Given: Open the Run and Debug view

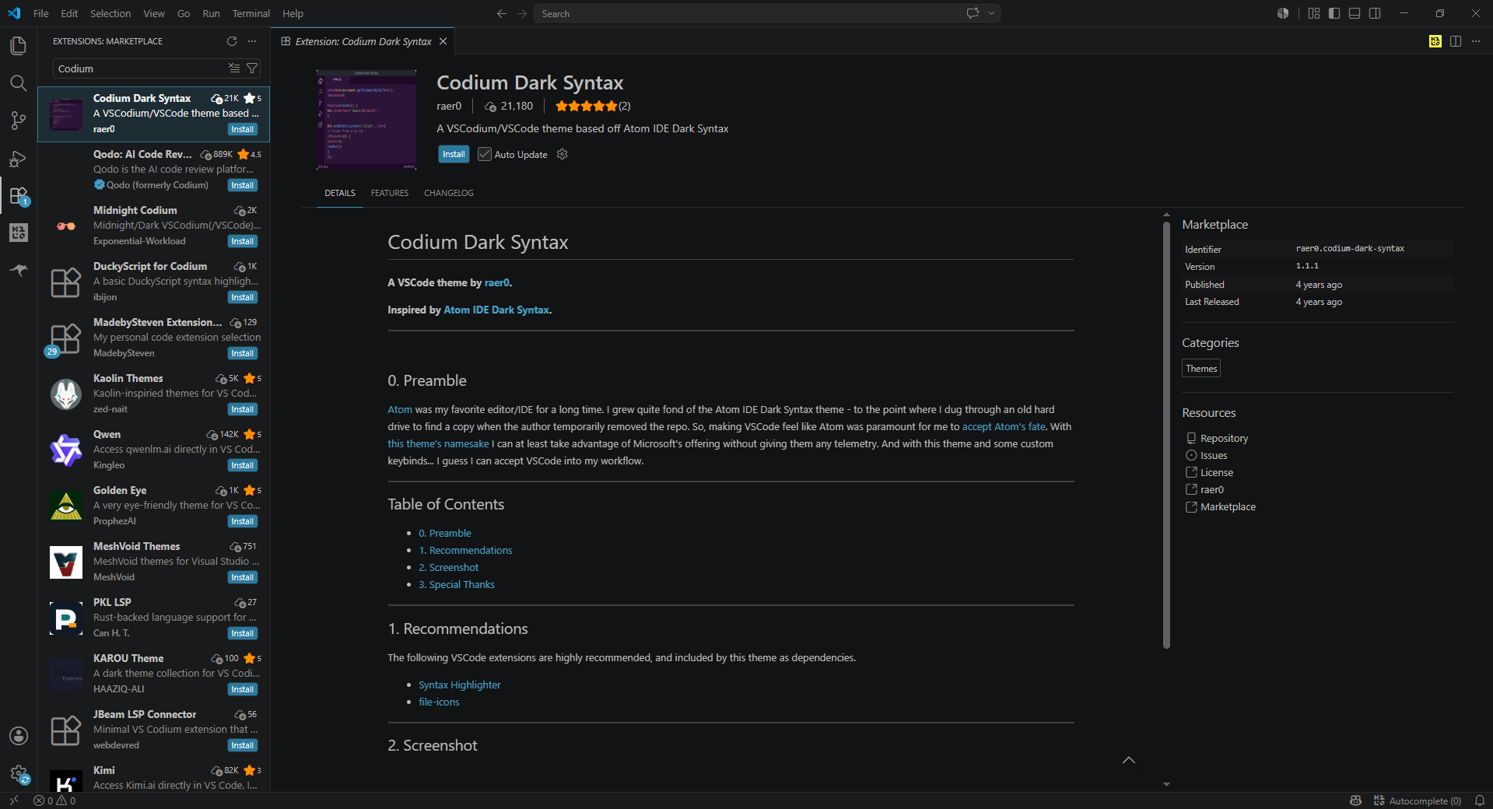Looking at the screenshot, I should pos(19,159).
